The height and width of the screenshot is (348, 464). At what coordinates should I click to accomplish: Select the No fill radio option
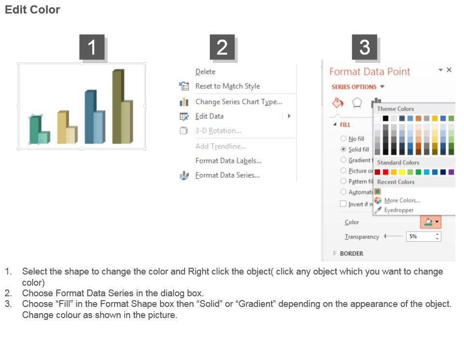[x=343, y=139]
